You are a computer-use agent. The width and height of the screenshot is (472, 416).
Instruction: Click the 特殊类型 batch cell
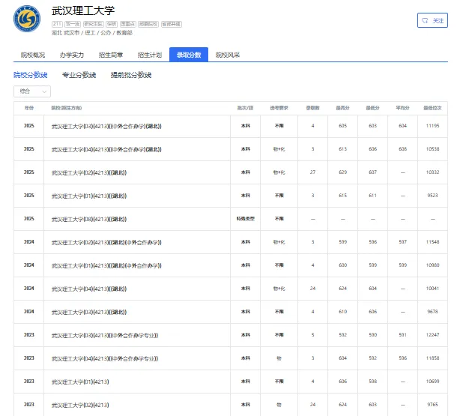(x=245, y=219)
